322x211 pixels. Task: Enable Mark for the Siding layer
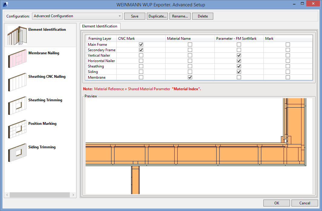(288, 72)
